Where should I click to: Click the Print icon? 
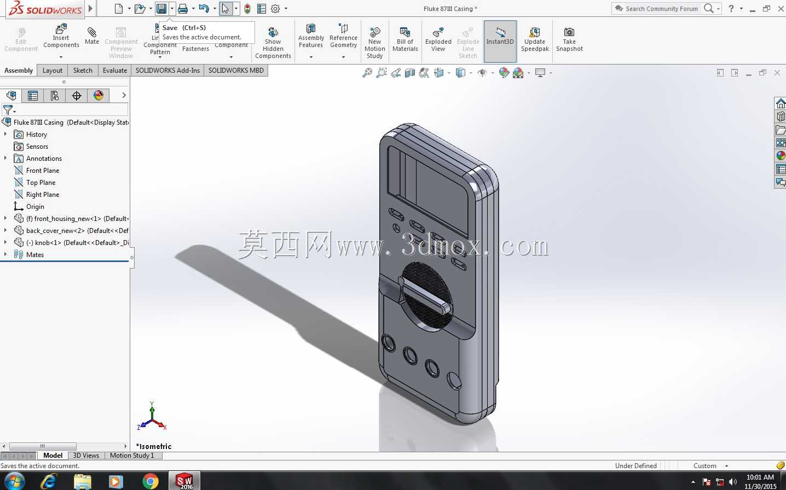point(183,9)
